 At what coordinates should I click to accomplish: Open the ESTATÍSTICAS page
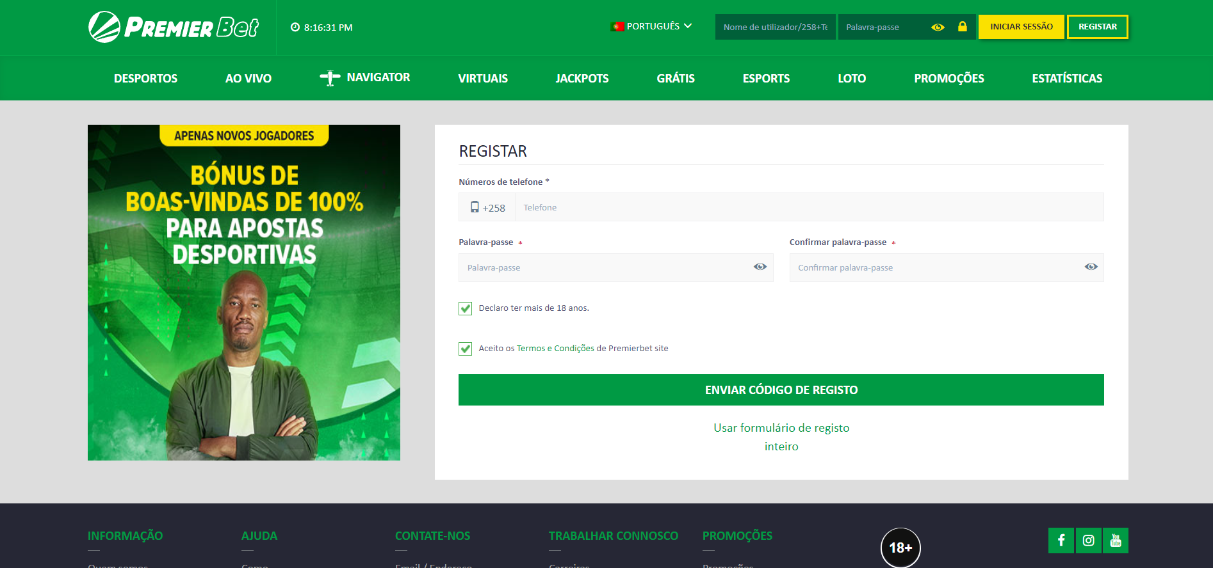click(1067, 78)
